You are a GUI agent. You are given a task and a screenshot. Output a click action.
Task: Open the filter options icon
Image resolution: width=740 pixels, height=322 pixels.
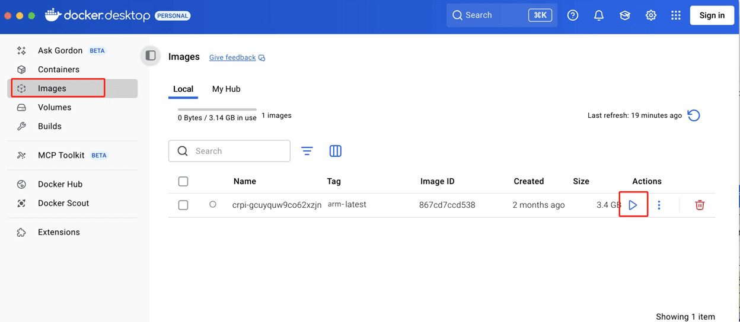click(307, 151)
